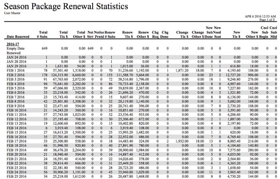Click the new tix value '8,885.40'
Viewport: 280px width, 179px height.
click(x=234, y=141)
